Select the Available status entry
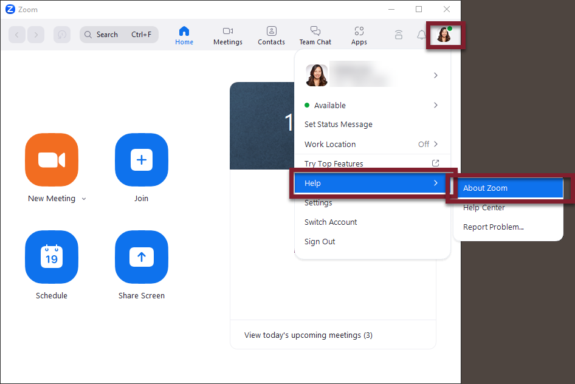Image resolution: width=575 pixels, height=384 pixels. coord(372,105)
